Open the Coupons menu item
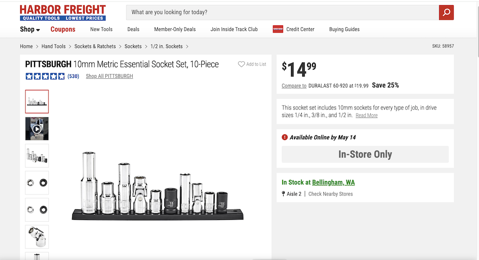 [x=63, y=30]
